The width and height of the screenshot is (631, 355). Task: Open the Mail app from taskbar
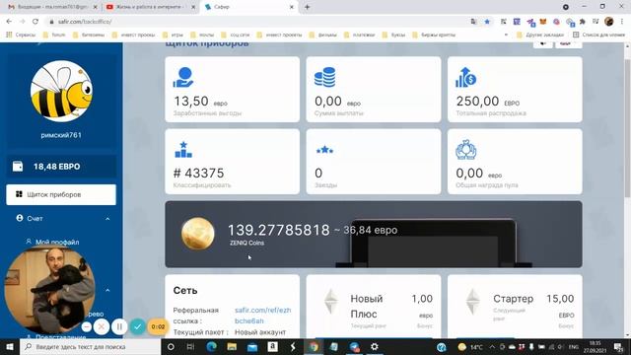pos(252,346)
